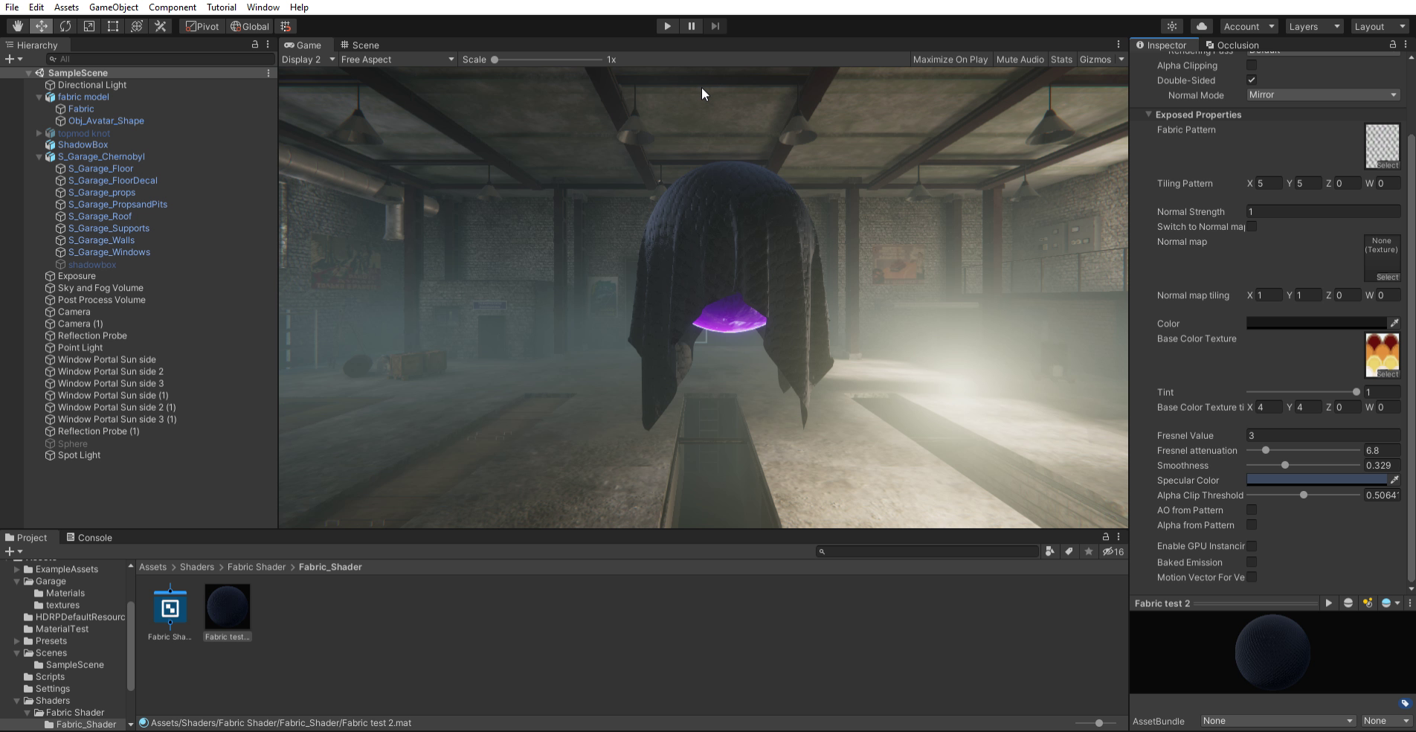1416x732 pixels.
Task: Open Account dropdown
Action: (1249, 26)
